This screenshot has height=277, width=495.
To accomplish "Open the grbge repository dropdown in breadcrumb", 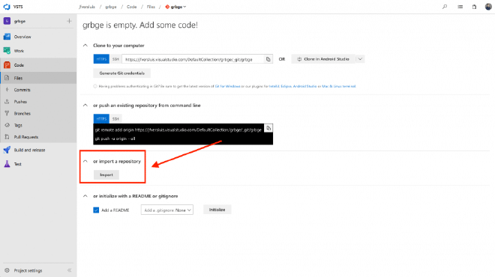I will tap(175, 7).
